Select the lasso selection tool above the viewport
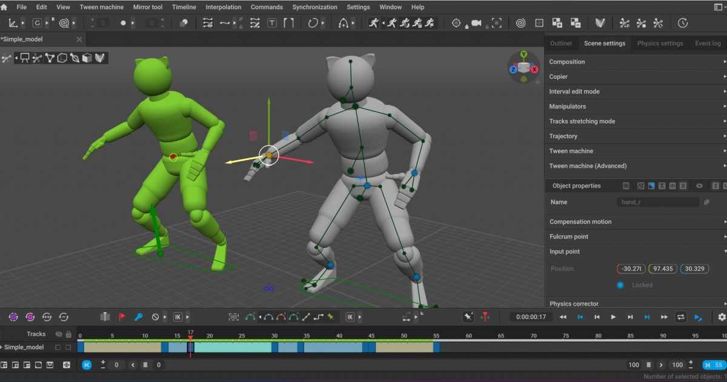The height and width of the screenshot is (382, 727). tap(75, 58)
